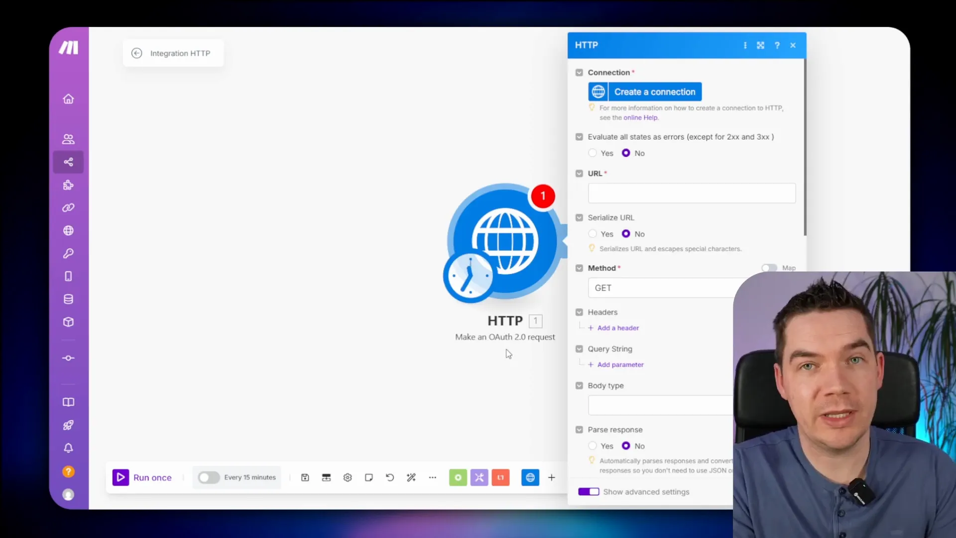
Task: Toggle the Query String field checkbox
Action: 579,349
